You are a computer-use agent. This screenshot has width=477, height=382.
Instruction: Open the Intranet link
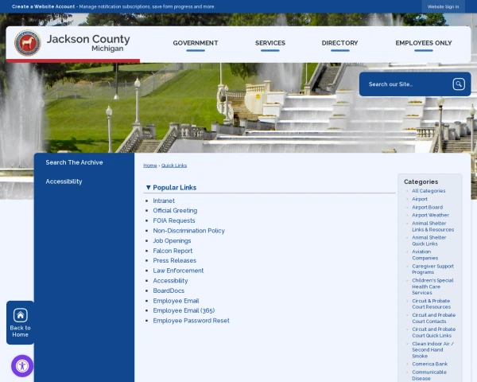[x=164, y=201]
